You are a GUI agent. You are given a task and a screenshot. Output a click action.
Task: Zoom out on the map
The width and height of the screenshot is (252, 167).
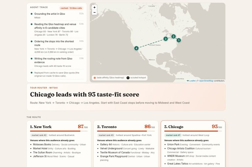94,12
